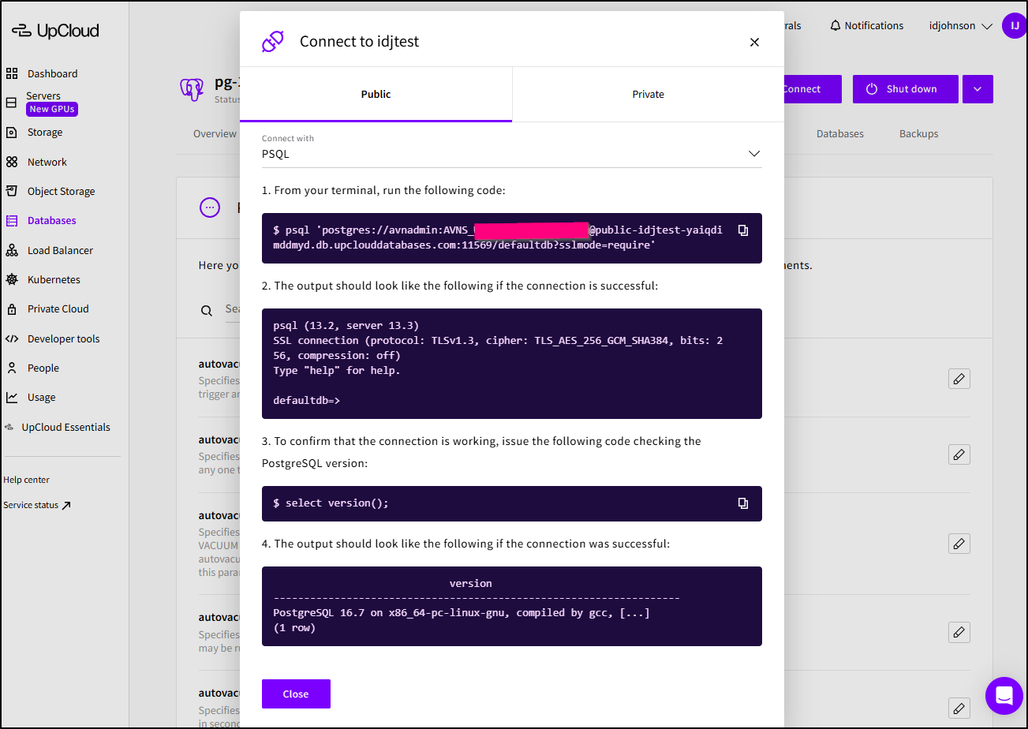Select the Public tab
The image size is (1028, 729).
(376, 94)
